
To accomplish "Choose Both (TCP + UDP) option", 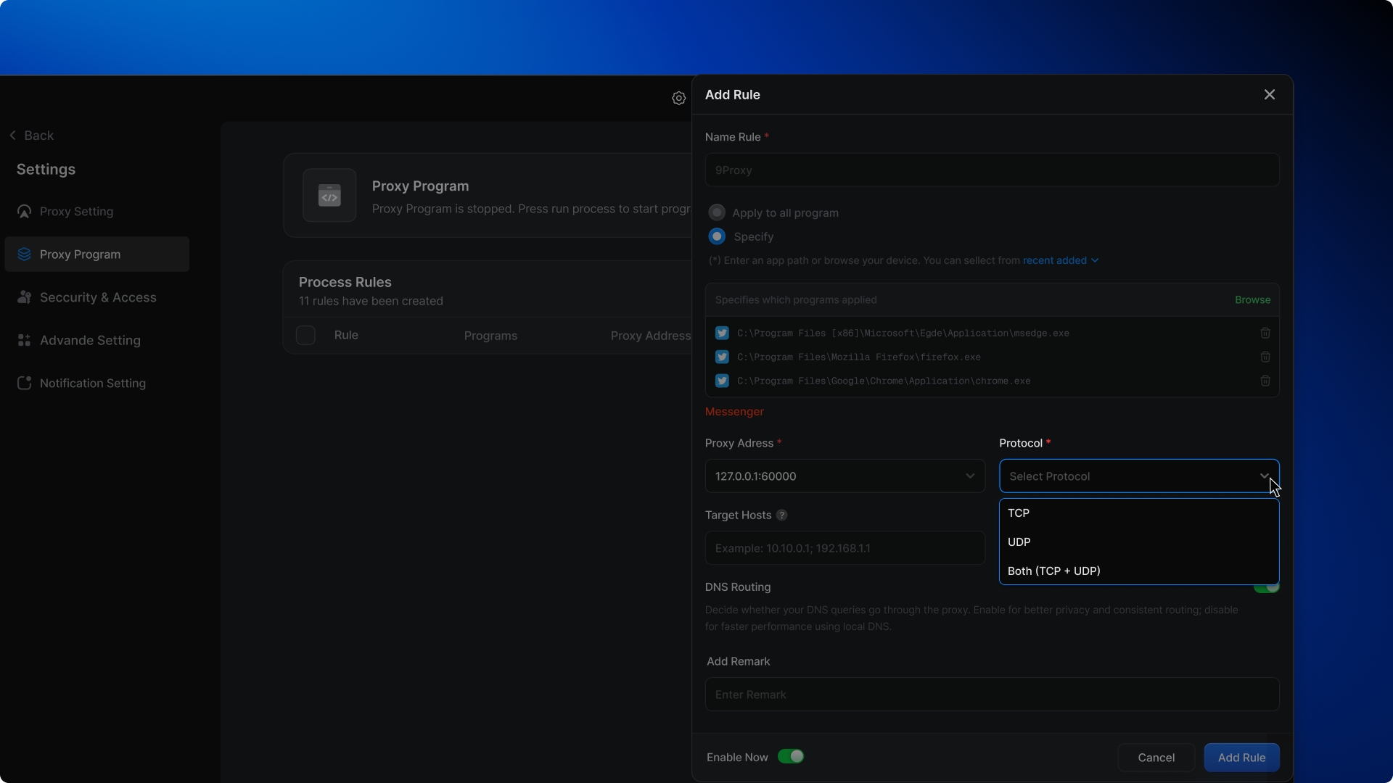I will click(x=1053, y=571).
